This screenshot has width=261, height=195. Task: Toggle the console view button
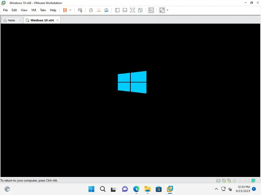151,10
